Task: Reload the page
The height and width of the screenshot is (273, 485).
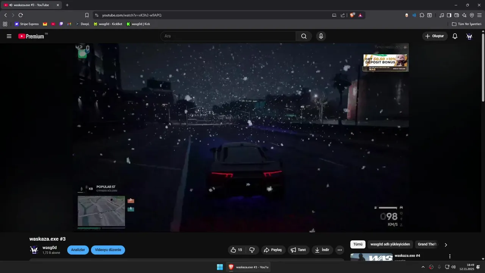Action: [x=20, y=15]
